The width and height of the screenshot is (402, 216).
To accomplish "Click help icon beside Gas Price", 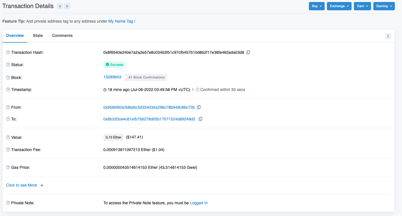I will (8, 167).
